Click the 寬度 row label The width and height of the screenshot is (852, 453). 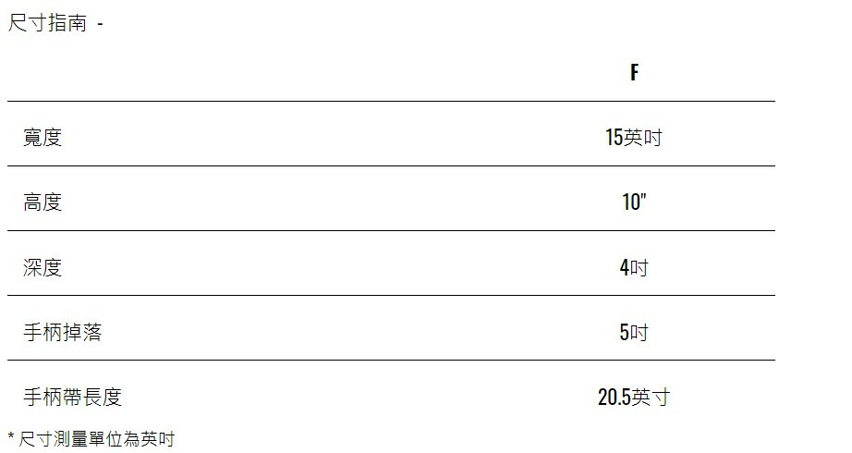click(x=43, y=138)
